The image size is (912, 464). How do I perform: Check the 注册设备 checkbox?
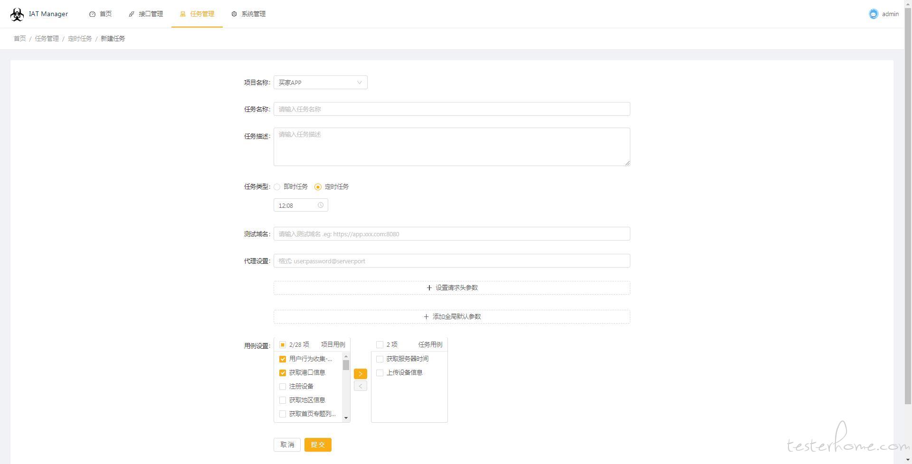(283, 387)
